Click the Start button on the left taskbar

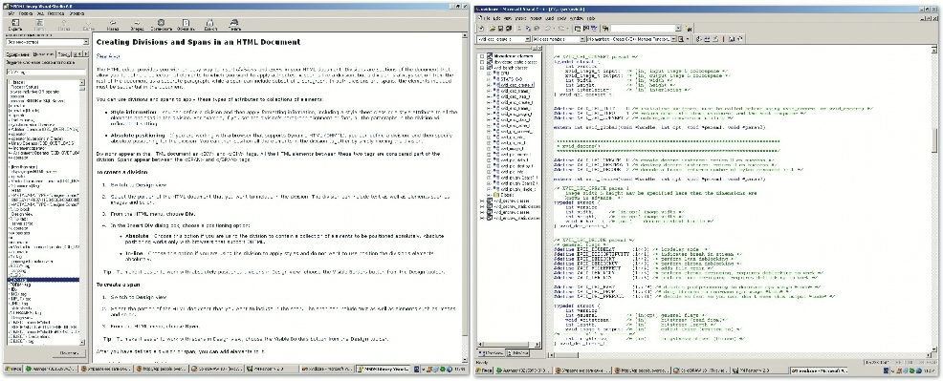click(12, 370)
